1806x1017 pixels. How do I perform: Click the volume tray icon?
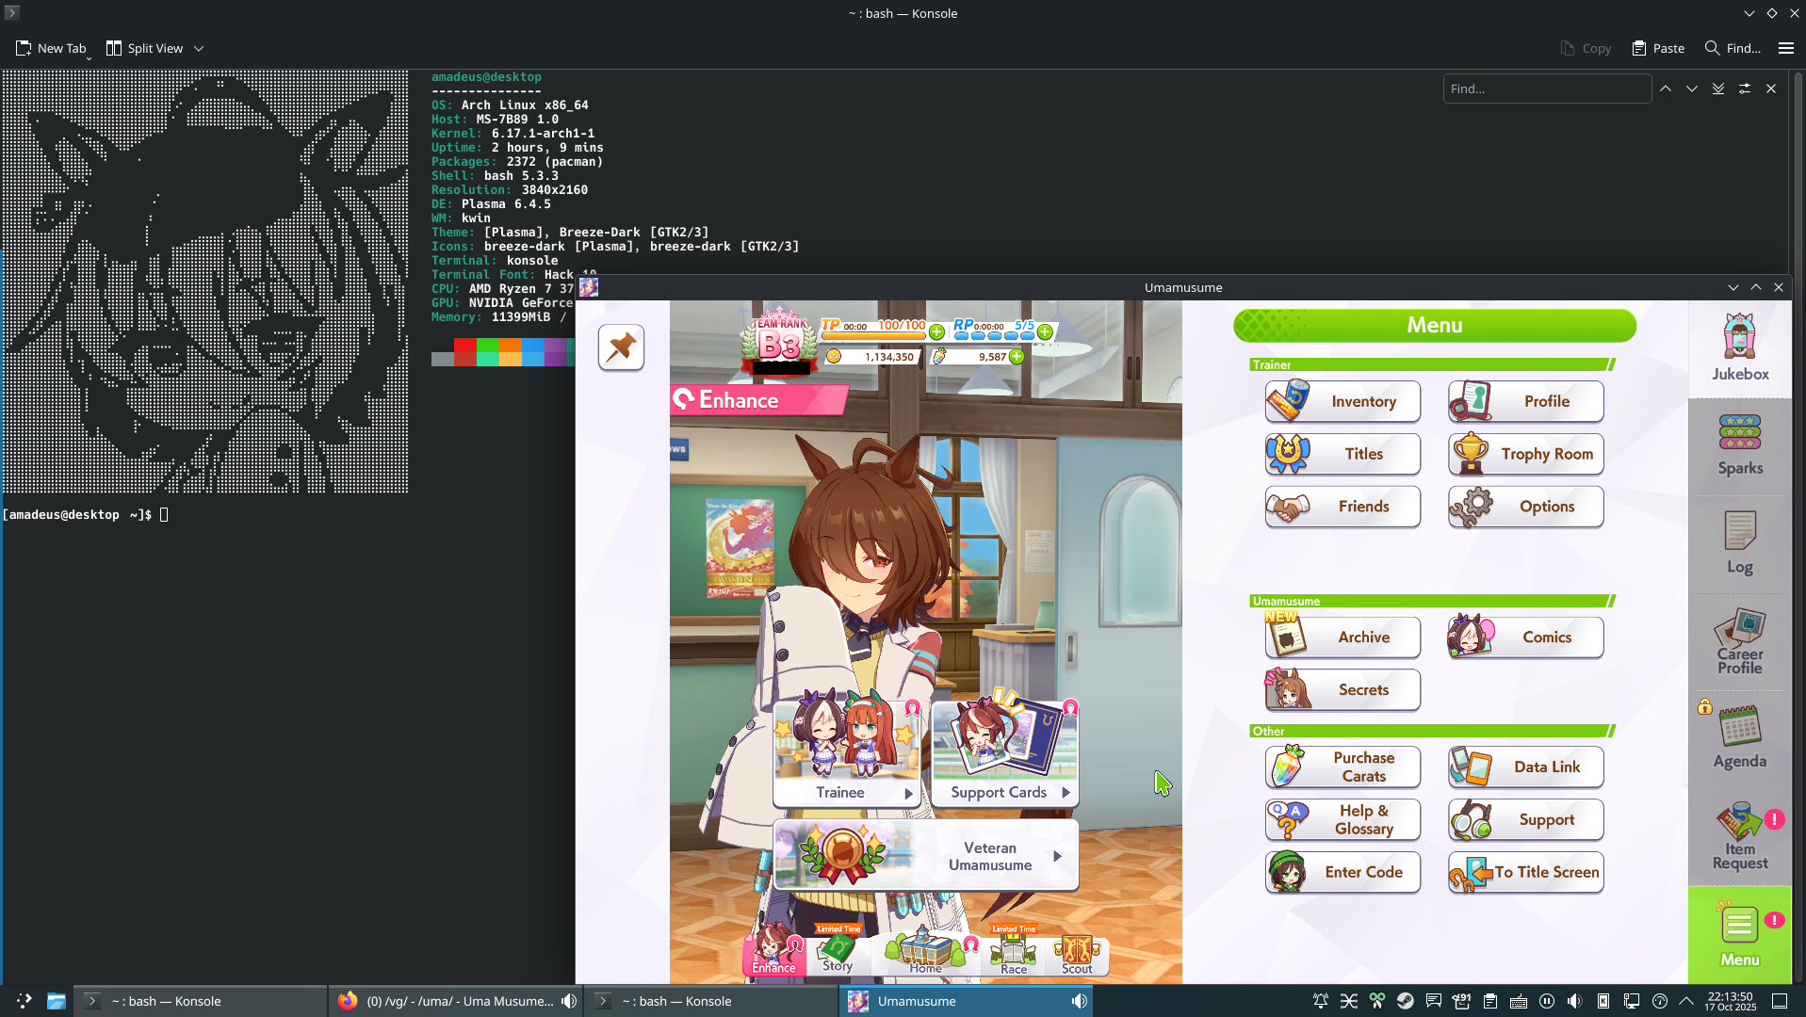(x=1574, y=1001)
